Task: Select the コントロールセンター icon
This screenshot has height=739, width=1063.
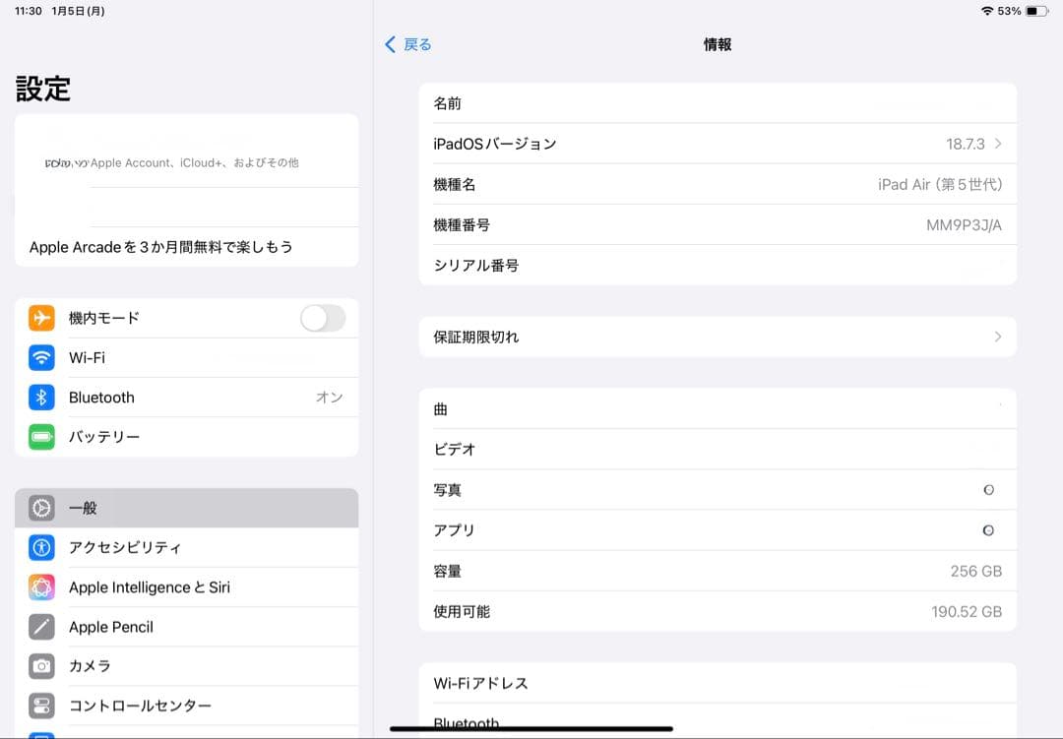Action: 40,706
